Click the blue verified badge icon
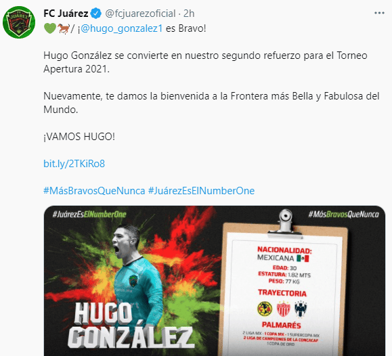Image resolution: width=392 pixels, height=356 pixels. (x=96, y=14)
